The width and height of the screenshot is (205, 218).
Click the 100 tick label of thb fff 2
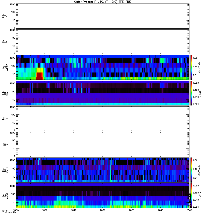[13, 38]
